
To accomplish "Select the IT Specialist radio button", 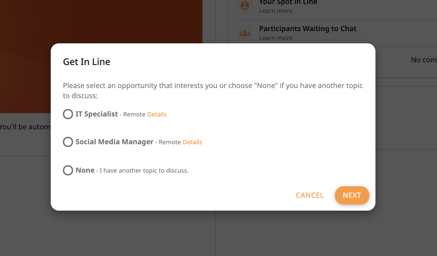I will pos(68,114).
